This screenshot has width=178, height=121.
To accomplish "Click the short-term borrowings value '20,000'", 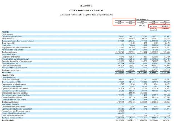I will [121, 80].
